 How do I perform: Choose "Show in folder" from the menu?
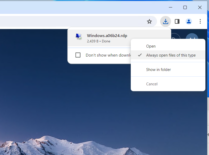158,69
